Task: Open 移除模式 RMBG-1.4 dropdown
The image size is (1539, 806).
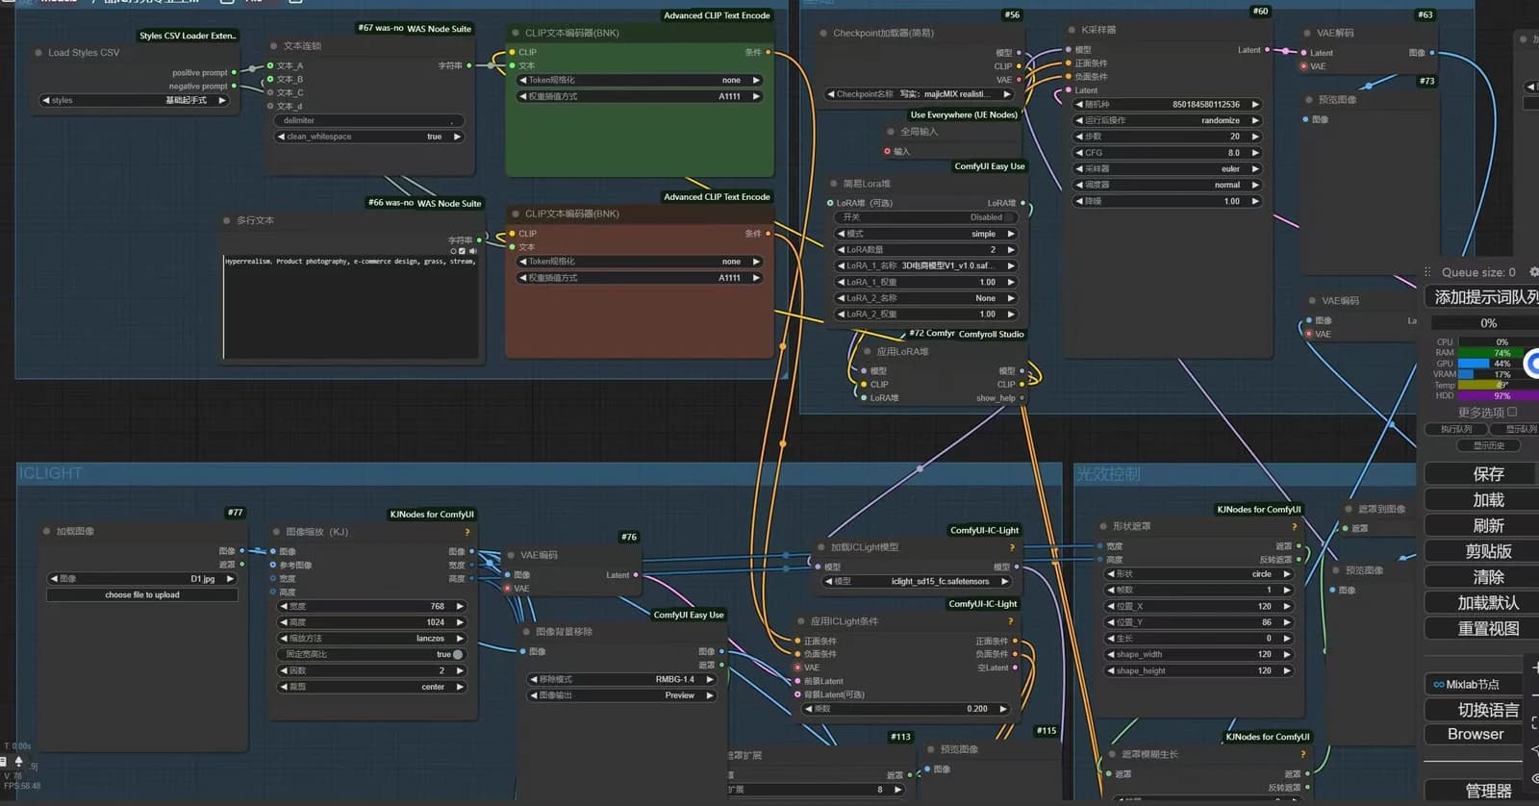Action: click(x=622, y=679)
